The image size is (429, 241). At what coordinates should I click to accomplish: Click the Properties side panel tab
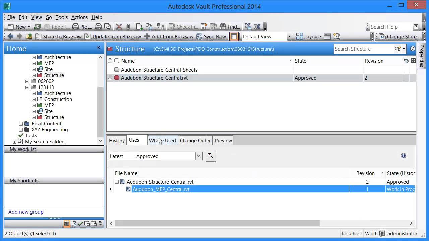pos(422,56)
